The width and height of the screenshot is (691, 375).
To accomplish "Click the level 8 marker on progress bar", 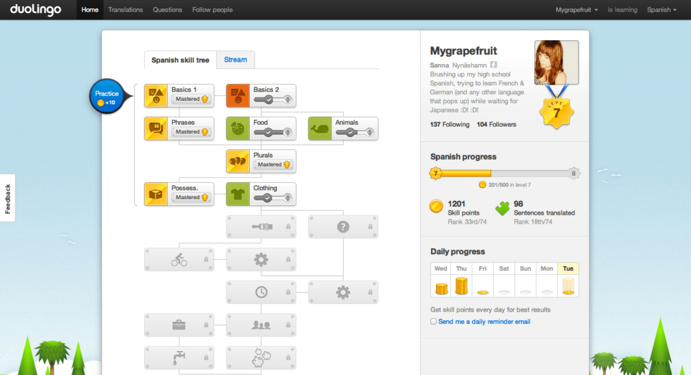I will [x=573, y=173].
